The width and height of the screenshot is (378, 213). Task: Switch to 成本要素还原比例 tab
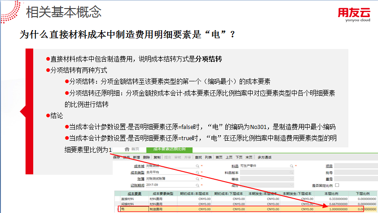tap(169, 149)
